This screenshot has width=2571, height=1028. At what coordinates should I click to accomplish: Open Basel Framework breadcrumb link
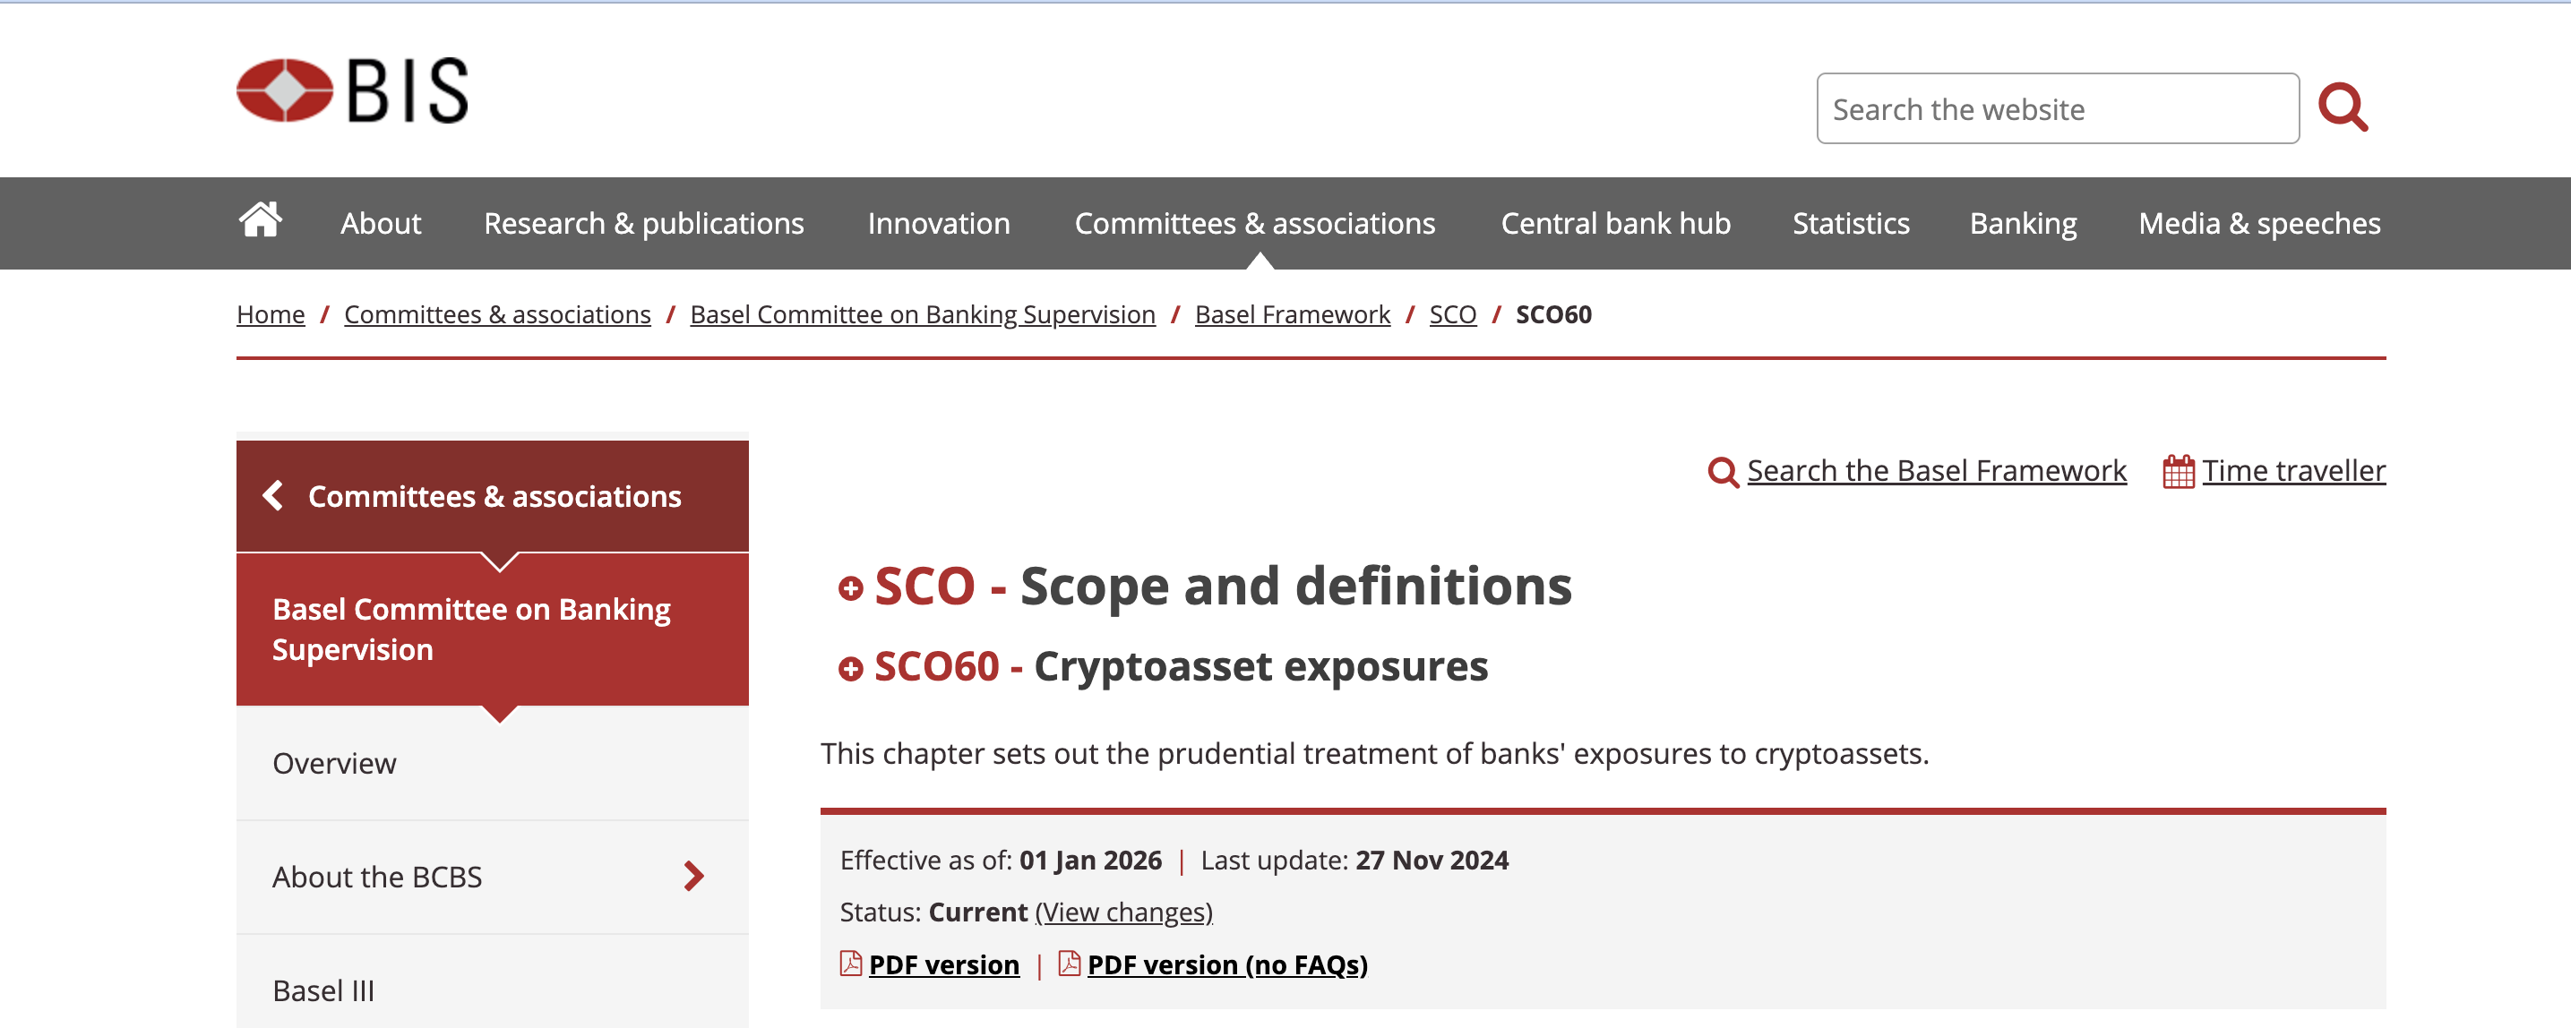(1292, 315)
